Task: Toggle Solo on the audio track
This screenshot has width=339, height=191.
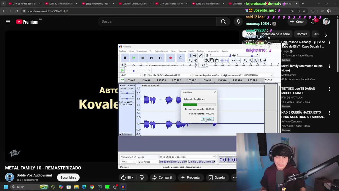Action: tap(131, 89)
